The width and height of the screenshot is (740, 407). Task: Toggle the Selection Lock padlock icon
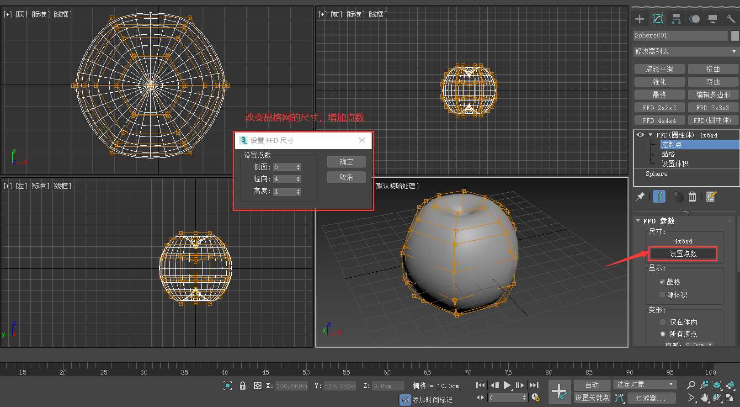pos(243,386)
